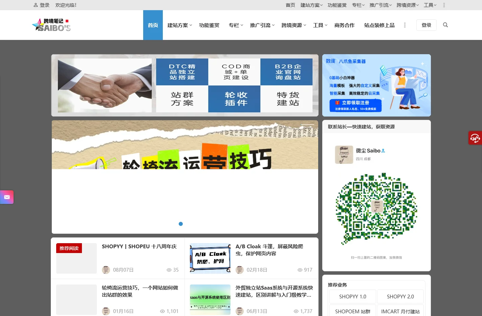Open the A/B Cloak 防爬 article thumbnail
Screen dimensions: 482x316
210,258
